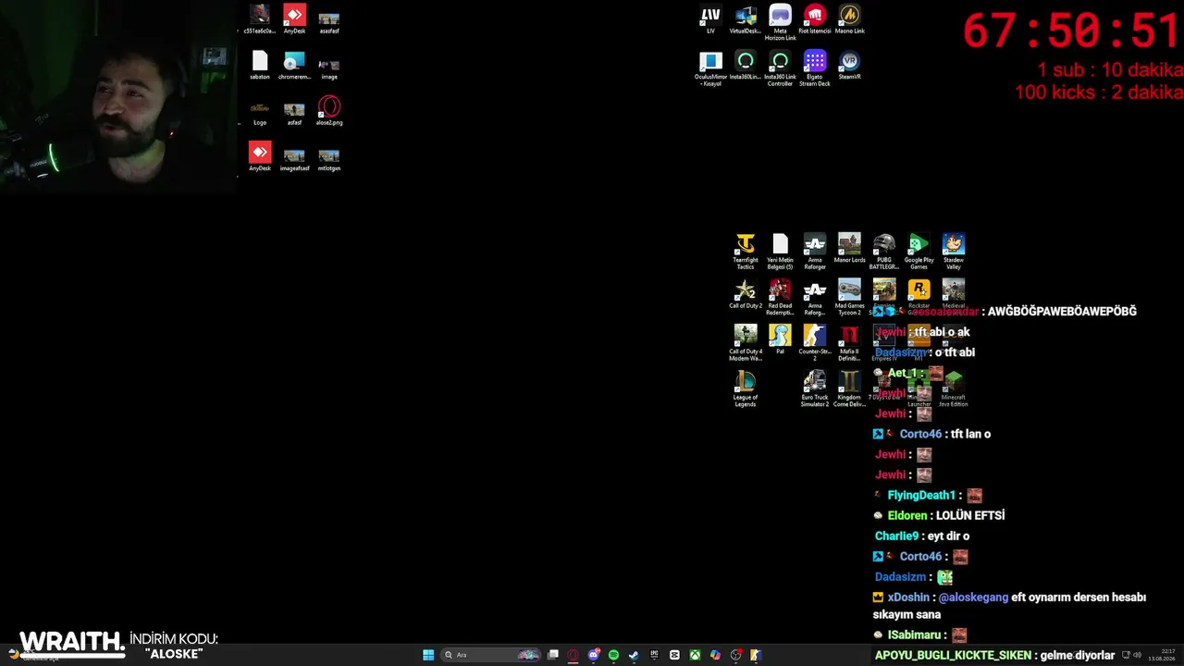Screen dimensions: 1184x666
Task: Open the Riot İstemcisi shortcut
Action: click(815, 19)
